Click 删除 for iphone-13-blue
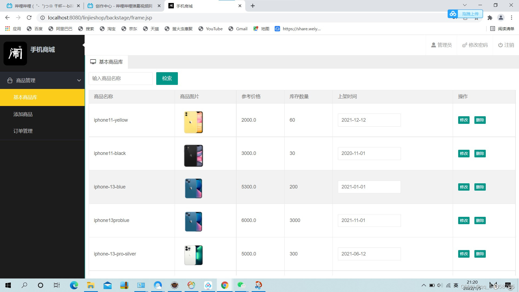Screen dimensions: 519x292 480,187
